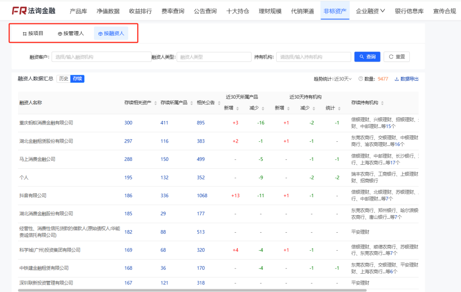Sort the 相关公告 column descending
This screenshot has width=461, height=292.
219,103
